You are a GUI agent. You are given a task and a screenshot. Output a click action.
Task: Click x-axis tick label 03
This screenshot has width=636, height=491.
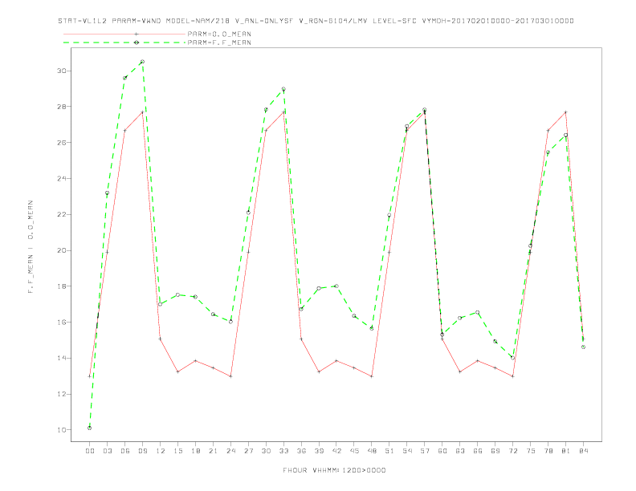pos(107,451)
